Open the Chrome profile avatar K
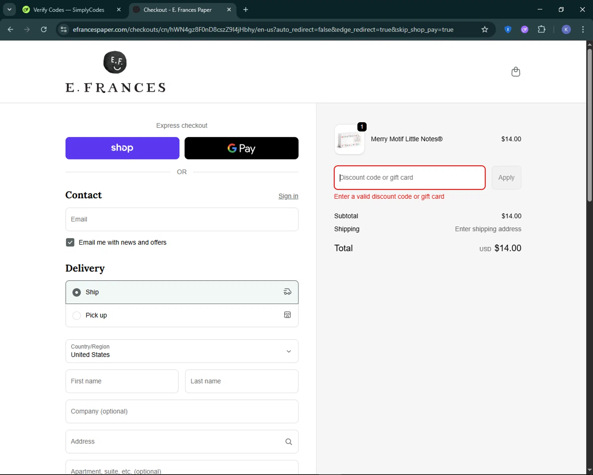The width and height of the screenshot is (593, 475). (566, 29)
